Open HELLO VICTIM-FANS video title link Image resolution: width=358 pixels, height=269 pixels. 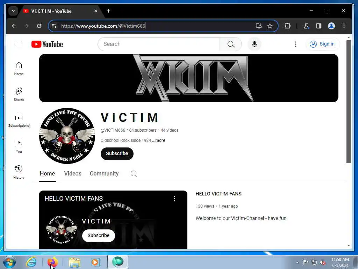tap(219, 194)
